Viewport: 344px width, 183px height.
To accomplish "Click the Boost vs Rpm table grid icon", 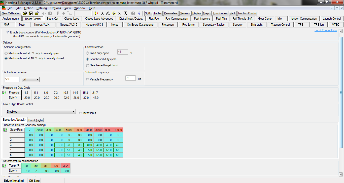I will click(x=5, y=130).
